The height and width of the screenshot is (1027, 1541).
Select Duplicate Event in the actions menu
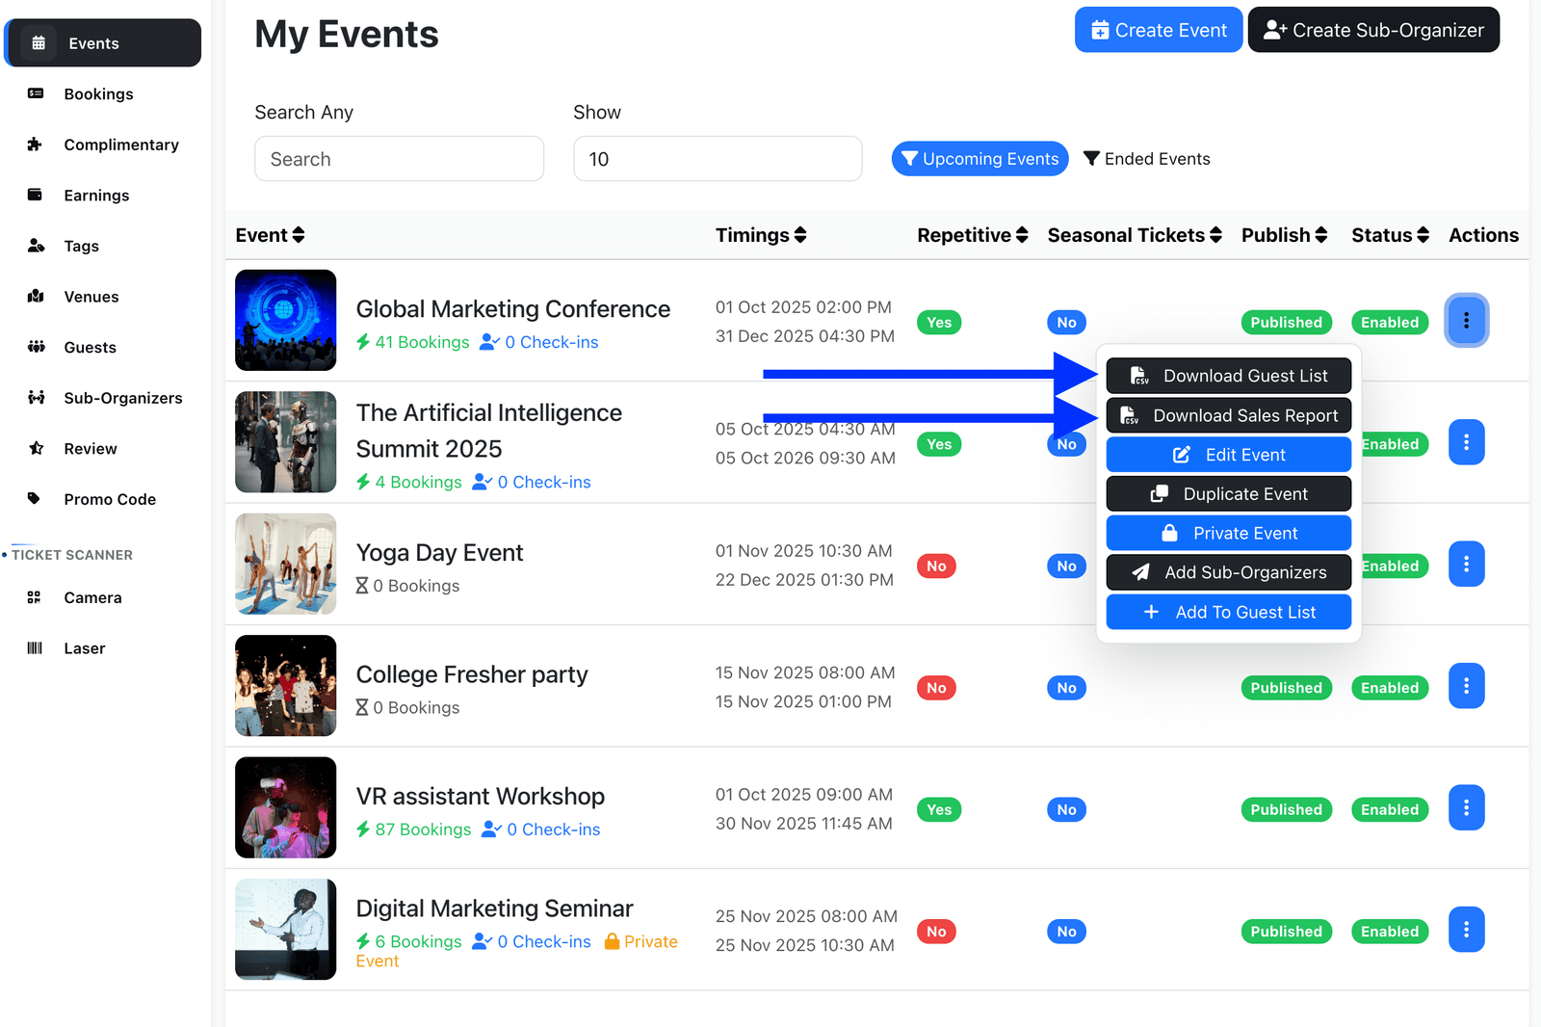pos(1228,494)
